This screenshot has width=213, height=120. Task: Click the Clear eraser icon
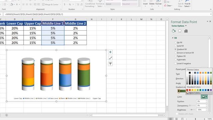coord(165,6)
